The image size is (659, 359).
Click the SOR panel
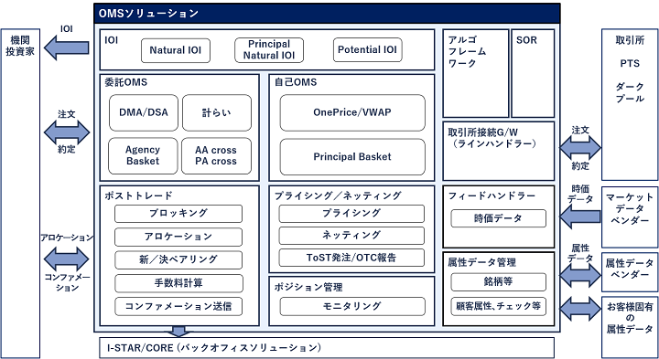pos(533,73)
